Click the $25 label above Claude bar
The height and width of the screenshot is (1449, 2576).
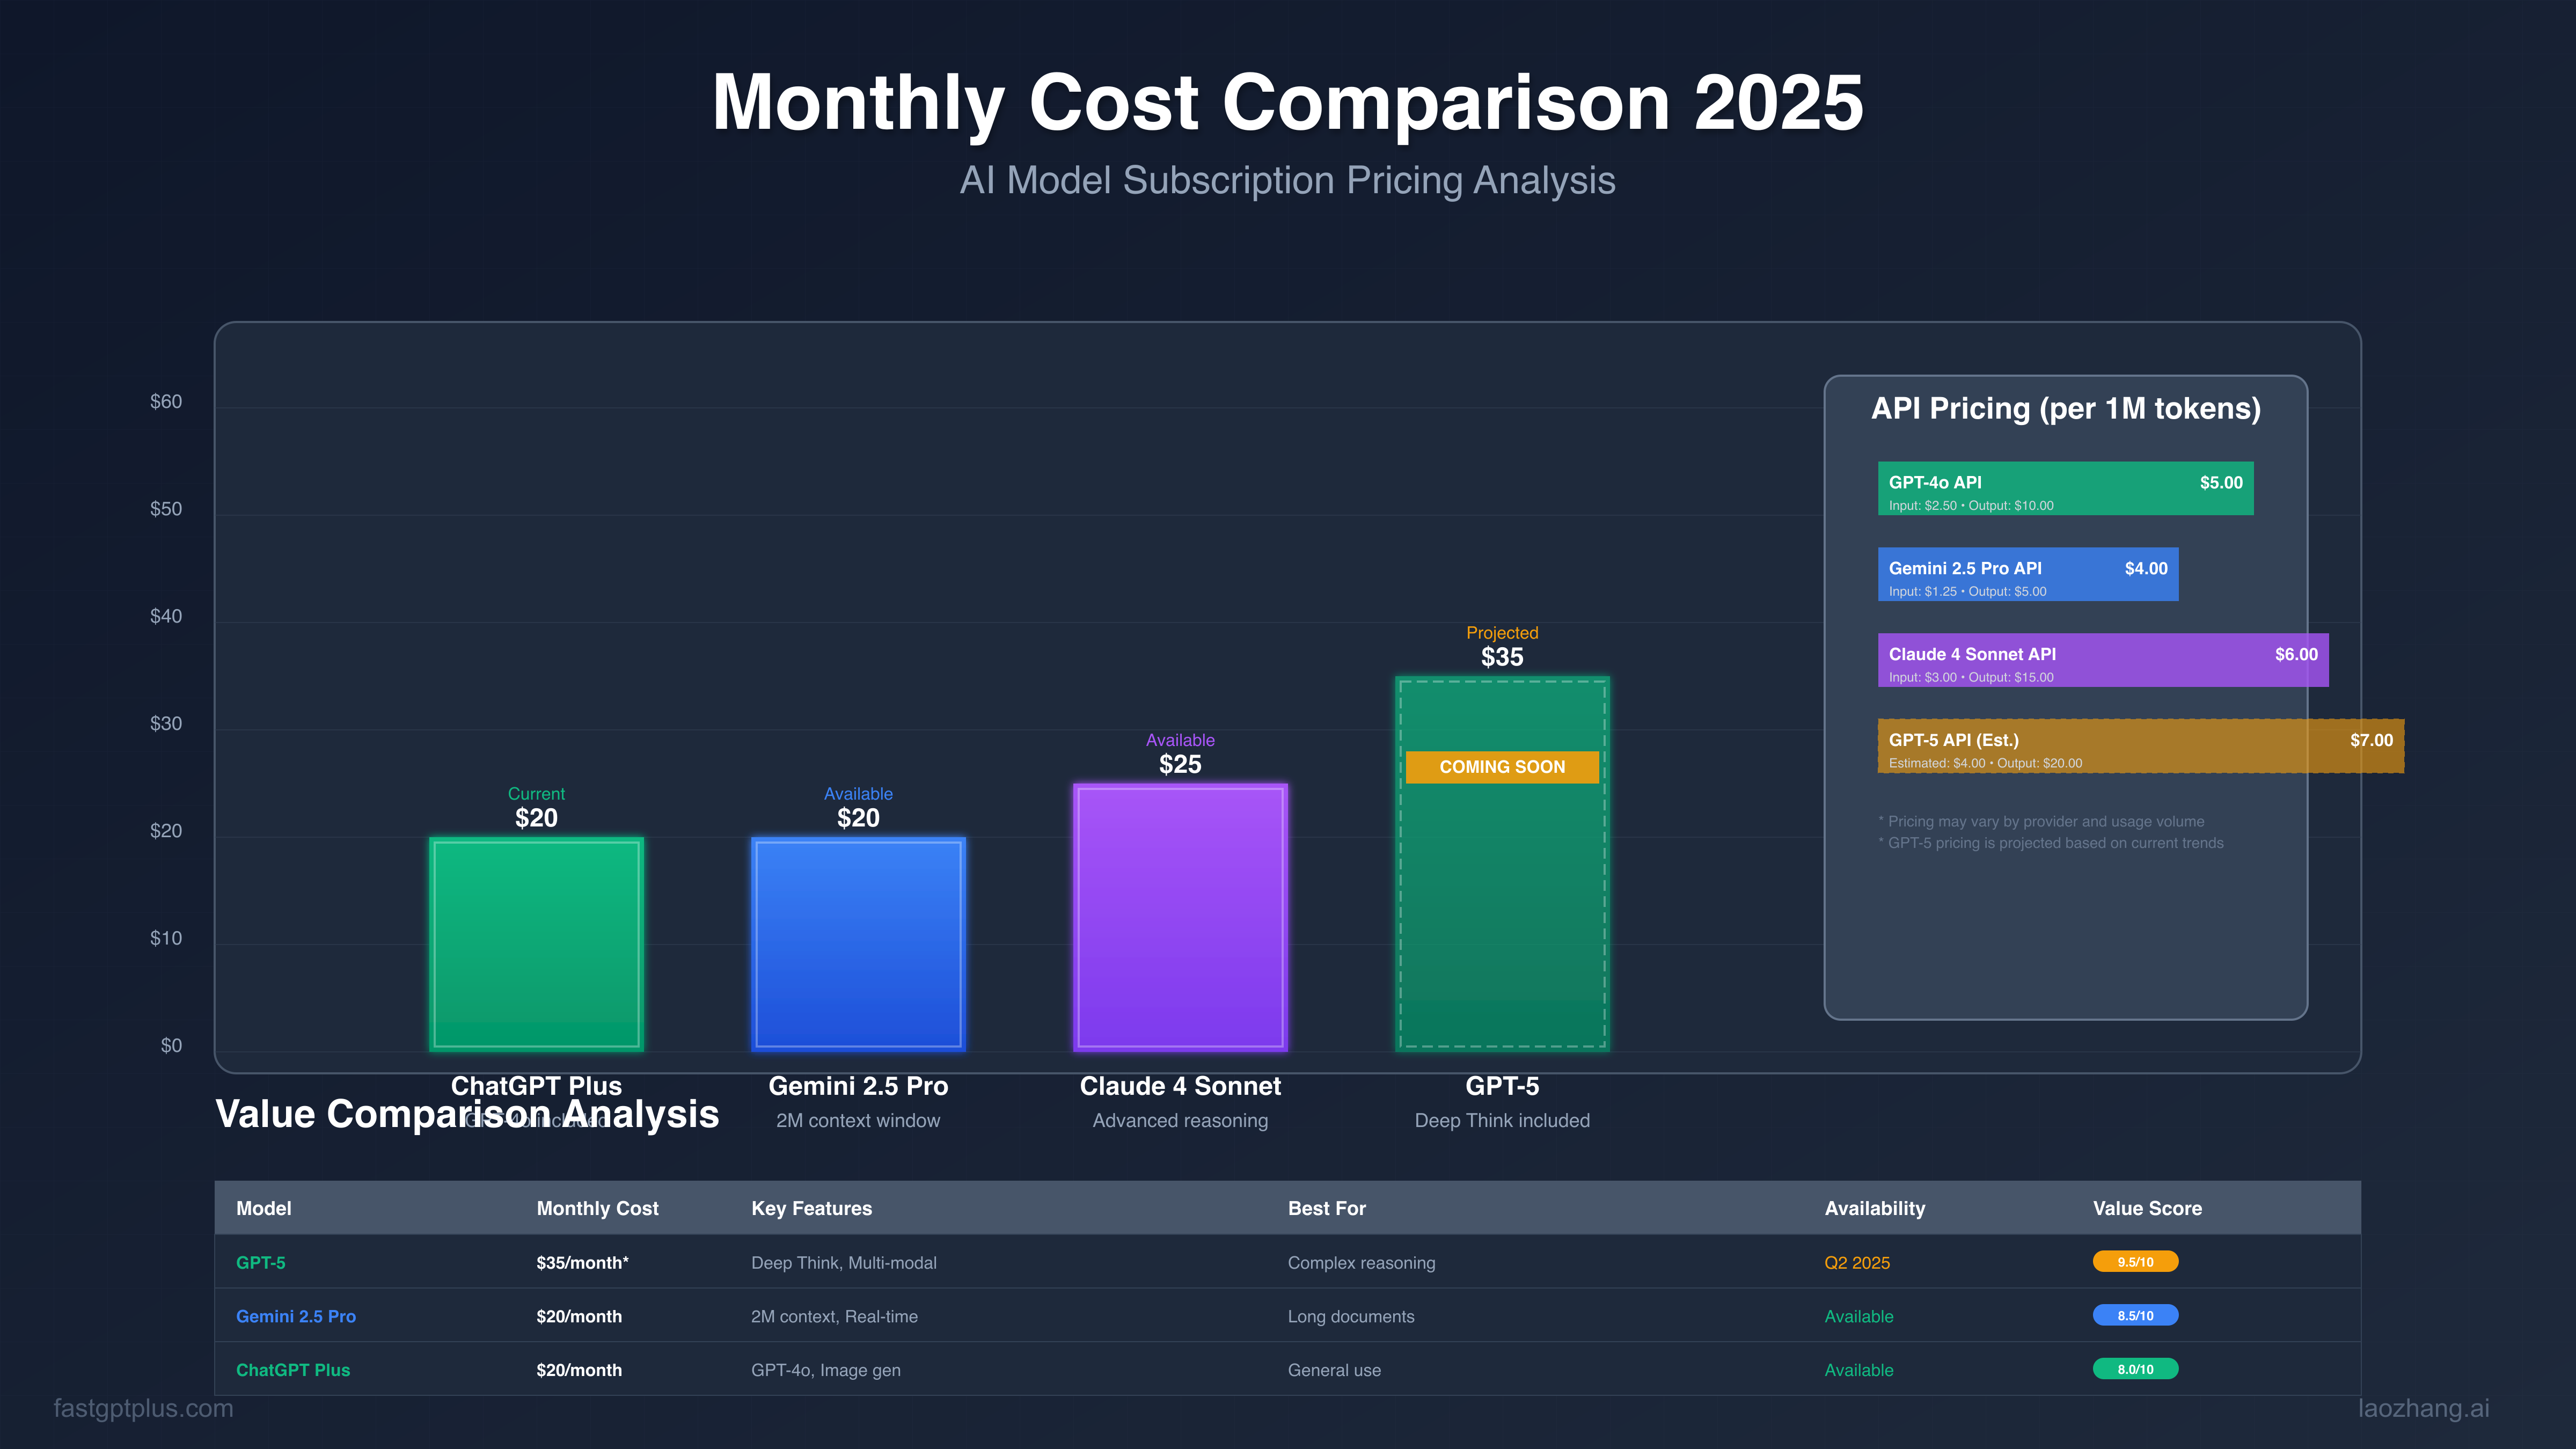(1180, 764)
